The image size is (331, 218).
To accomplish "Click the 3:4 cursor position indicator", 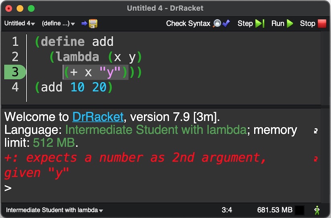I will point(227,210).
